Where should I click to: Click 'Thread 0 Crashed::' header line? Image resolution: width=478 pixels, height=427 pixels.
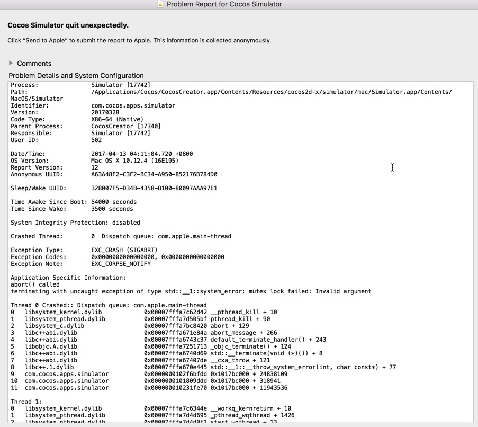coord(109,305)
